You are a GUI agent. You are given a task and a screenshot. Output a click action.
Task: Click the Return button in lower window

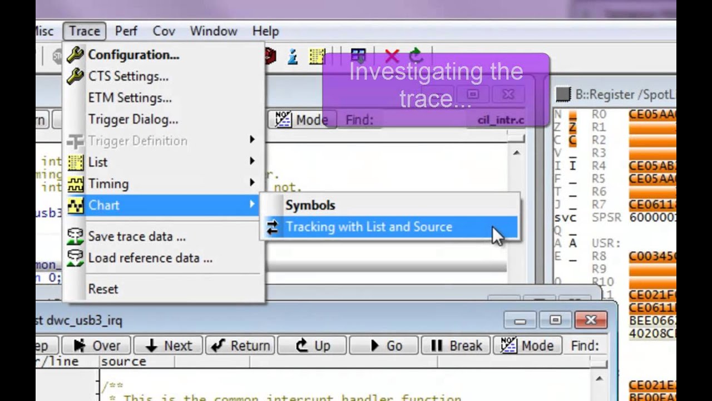(x=240, y=346)
